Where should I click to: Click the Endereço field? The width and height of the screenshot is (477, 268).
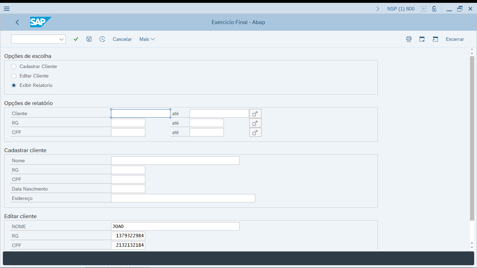(x=183, y=198)
